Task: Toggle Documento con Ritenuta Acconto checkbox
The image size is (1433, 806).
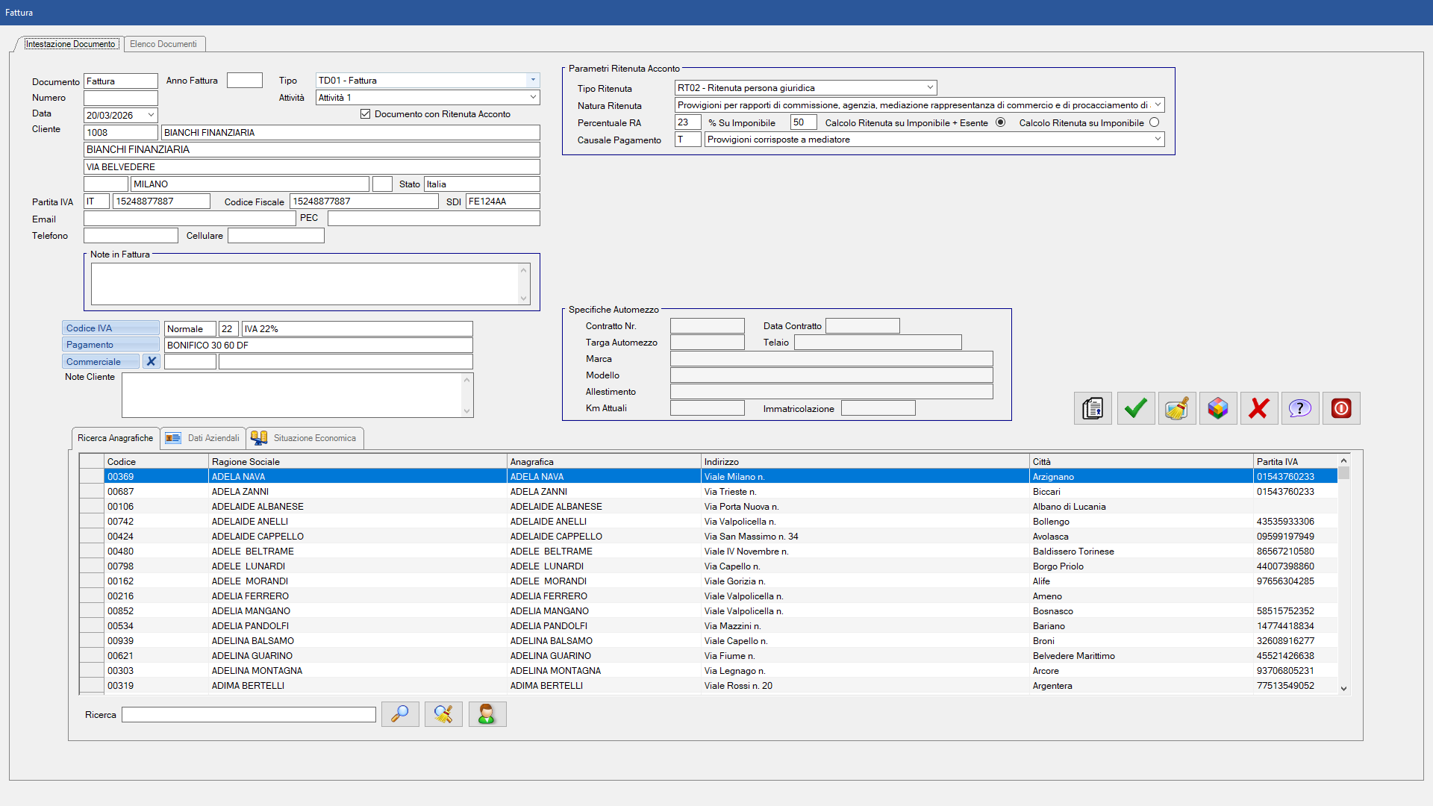Action: pos(365,114)
